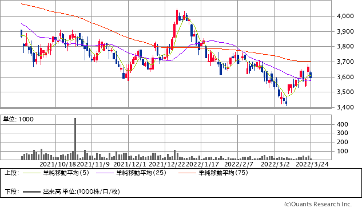Click the 3,400 price axis label
The width and height of the screenshot is (362, 212).
point(345,107)
